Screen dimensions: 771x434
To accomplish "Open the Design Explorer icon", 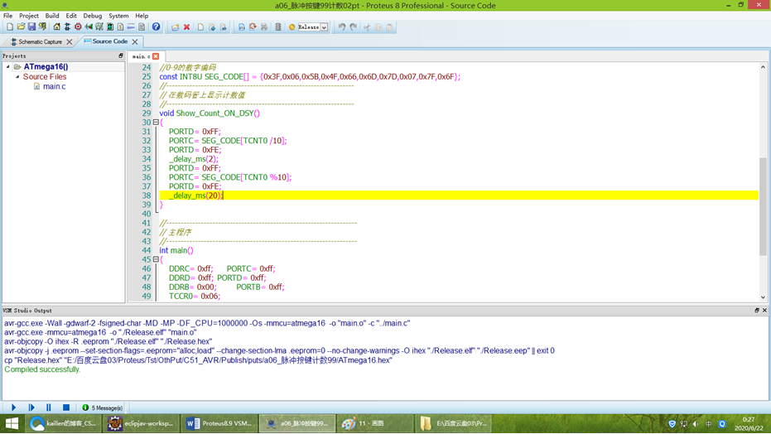I will tap(110, 27).
